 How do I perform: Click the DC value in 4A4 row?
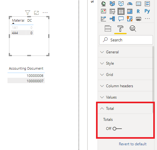pyautogui.click(x=31, y=33)
